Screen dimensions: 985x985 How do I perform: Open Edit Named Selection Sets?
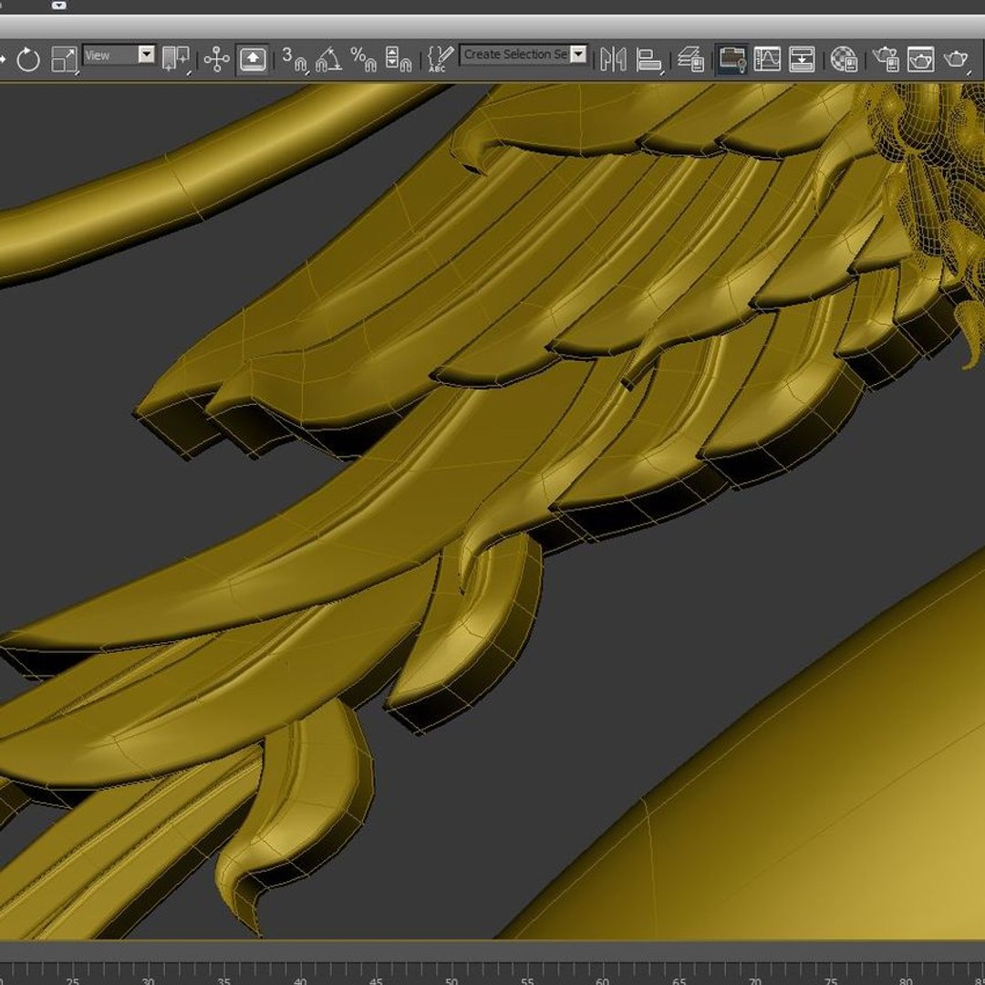pos(440,59)
